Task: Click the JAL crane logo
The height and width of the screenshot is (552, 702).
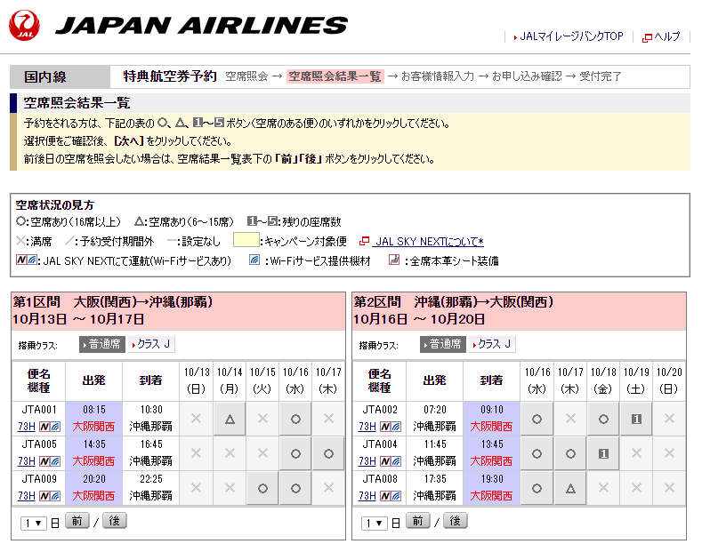Action: click(24, 26)
